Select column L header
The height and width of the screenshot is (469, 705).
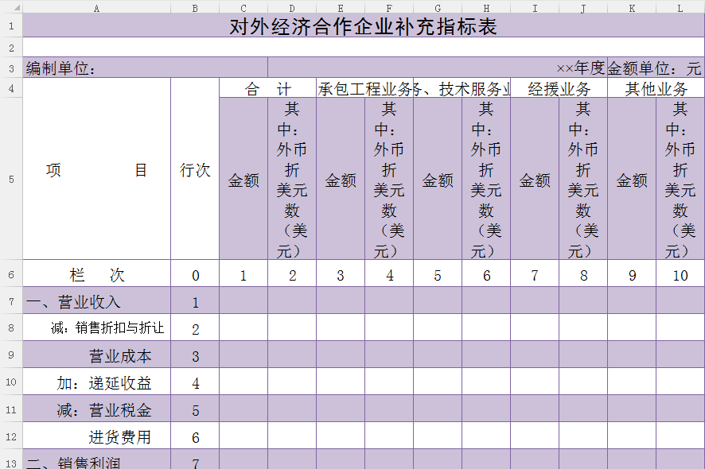tap(680, 8)
